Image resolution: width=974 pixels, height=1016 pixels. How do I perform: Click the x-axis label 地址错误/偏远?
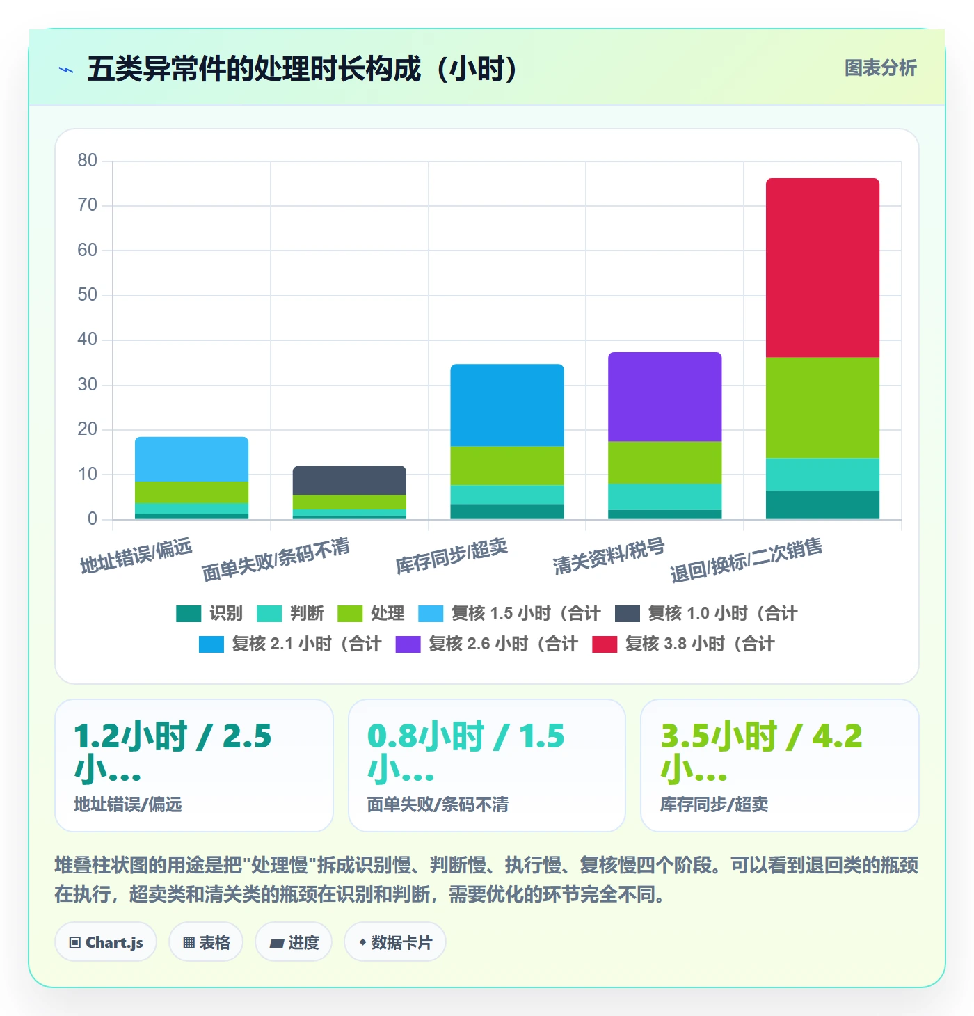pyautogui.click(x=136, y=555)
